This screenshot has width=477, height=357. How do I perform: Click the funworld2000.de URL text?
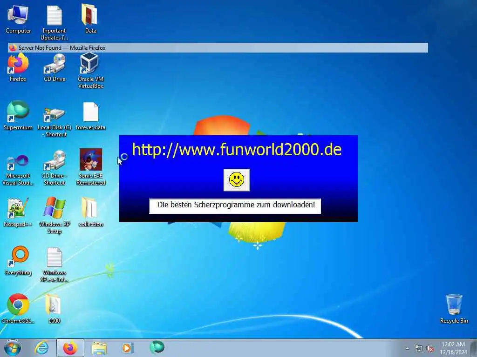tap(237, 150)
